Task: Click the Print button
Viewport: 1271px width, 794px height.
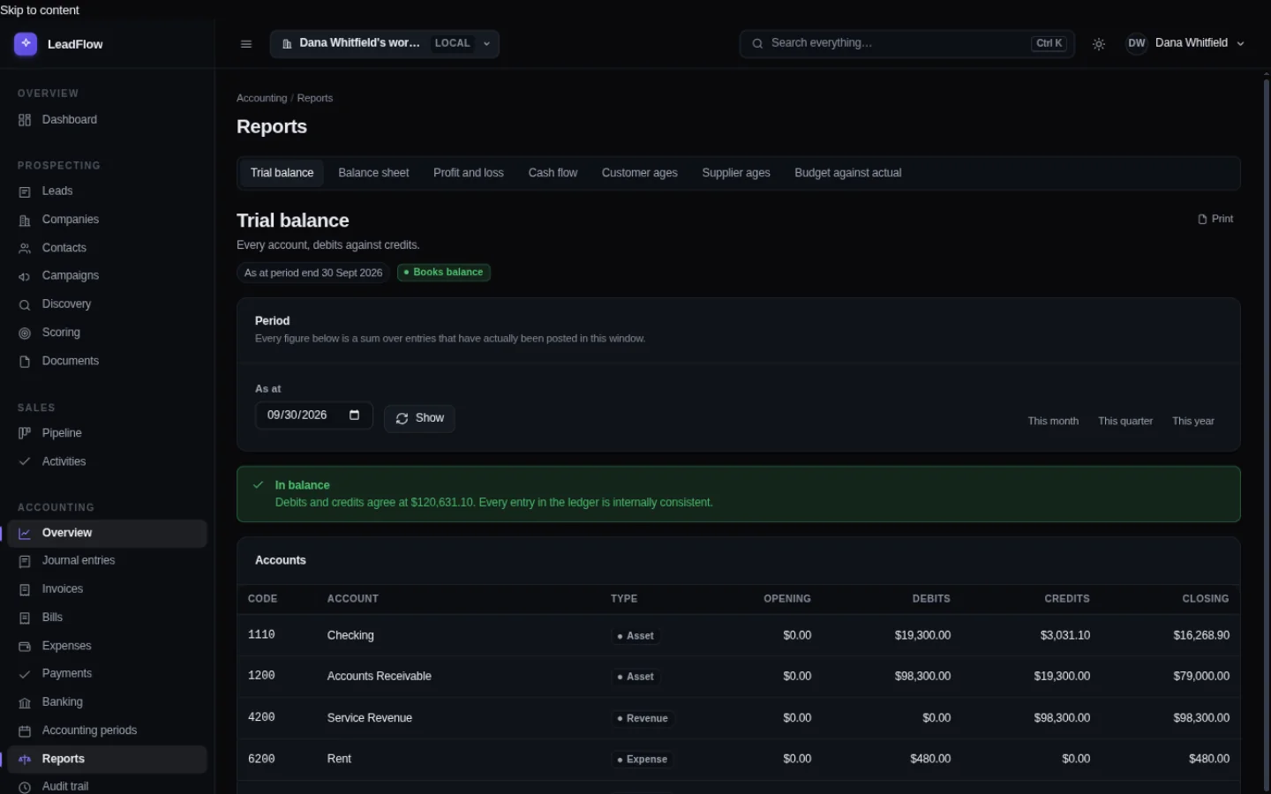Action: 1215,219
